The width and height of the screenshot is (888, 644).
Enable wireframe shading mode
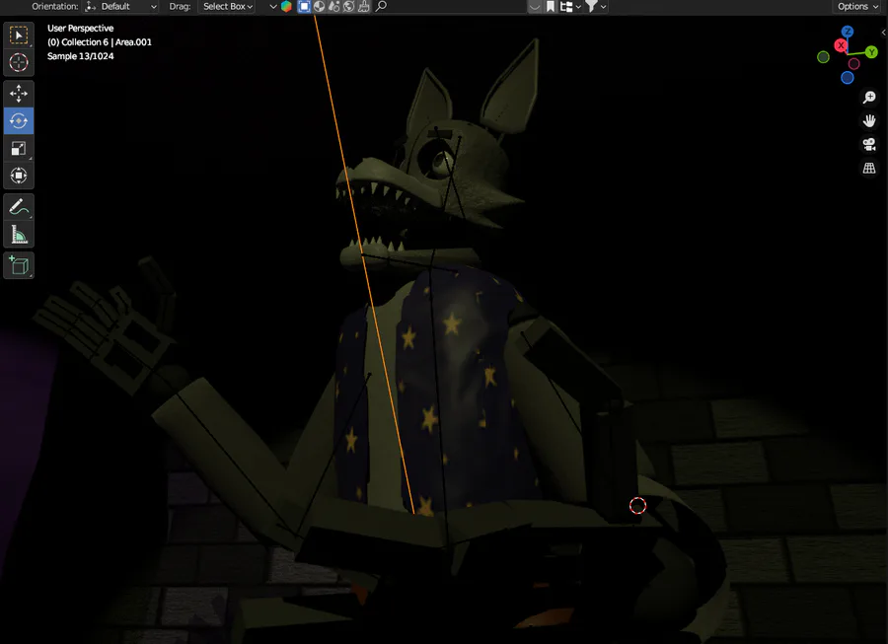pos(304,6)
